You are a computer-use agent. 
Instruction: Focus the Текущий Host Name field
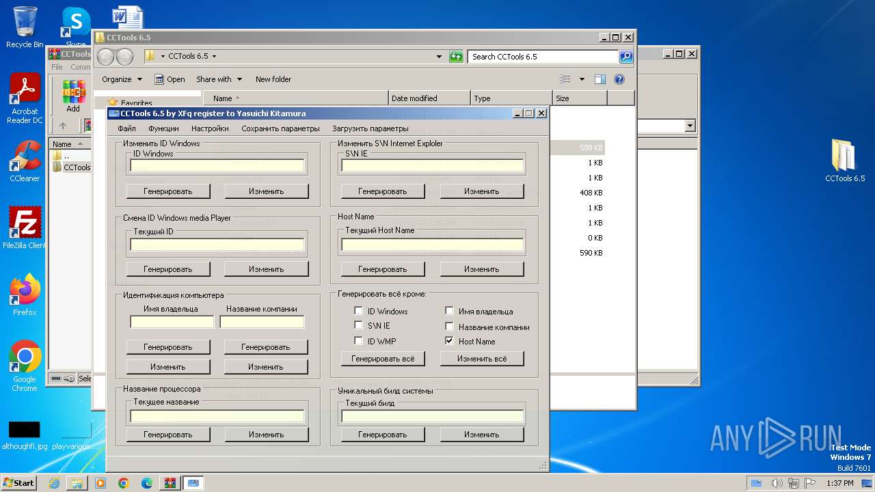tap(433, 245)
